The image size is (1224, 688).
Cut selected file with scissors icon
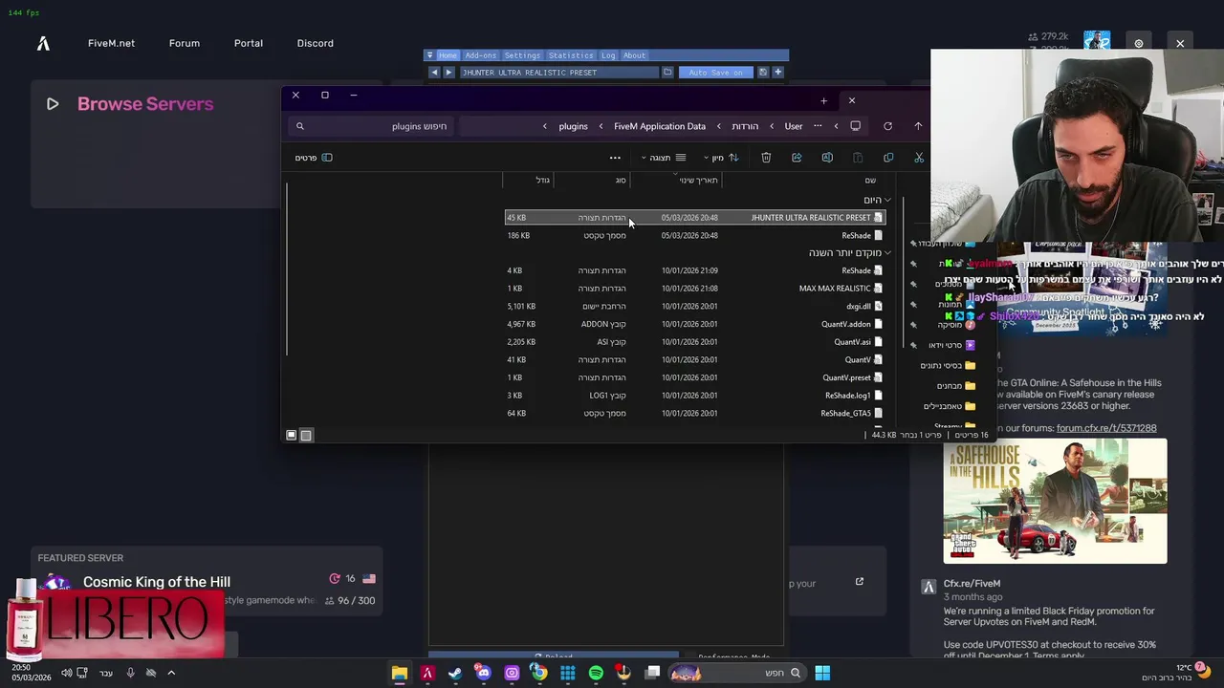919,158
